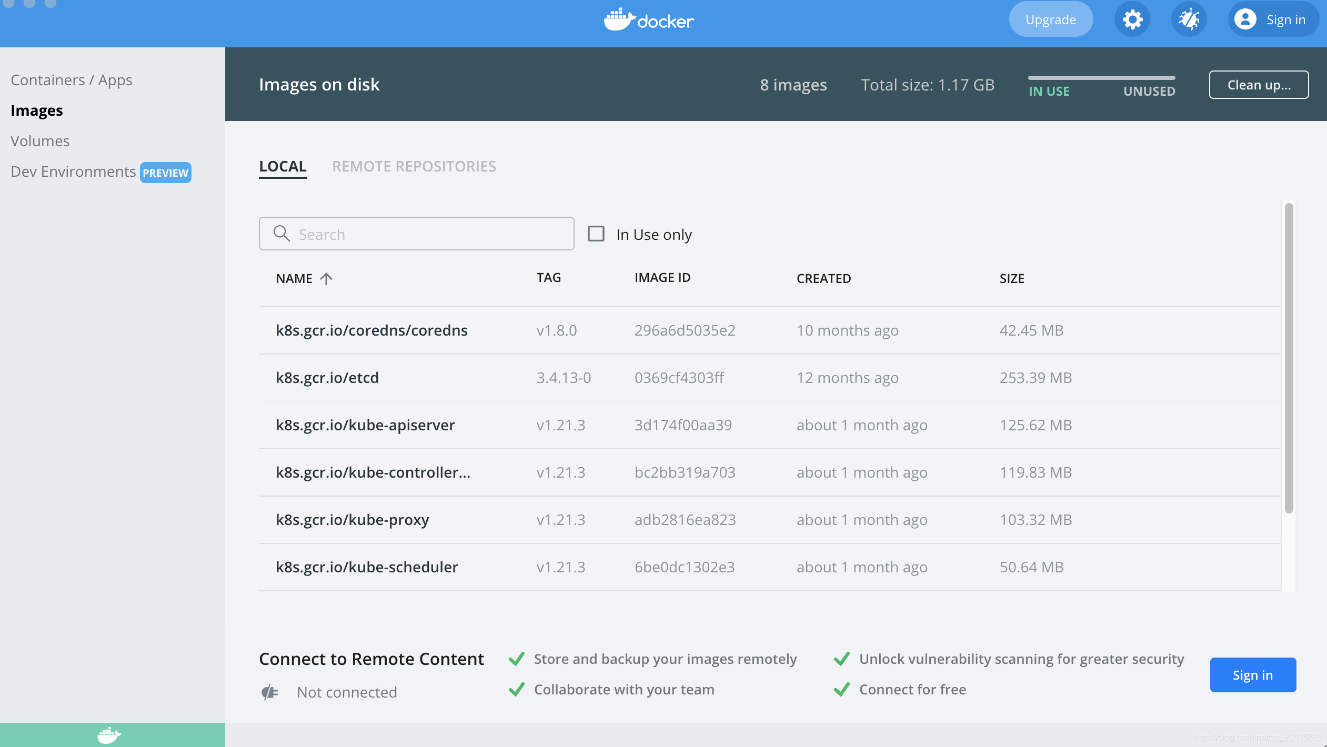
Task: Sort by the CREATED column header
Action: point(823,278)
